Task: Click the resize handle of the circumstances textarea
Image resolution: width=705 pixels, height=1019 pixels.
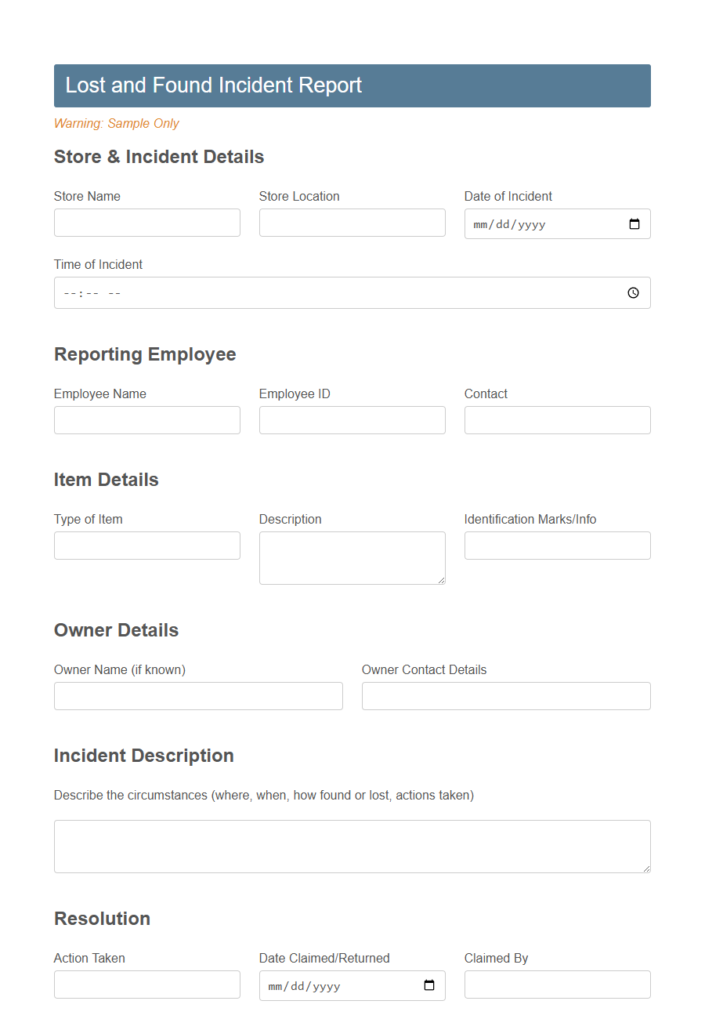Action: pyautogui.click(x=647, y=869)
